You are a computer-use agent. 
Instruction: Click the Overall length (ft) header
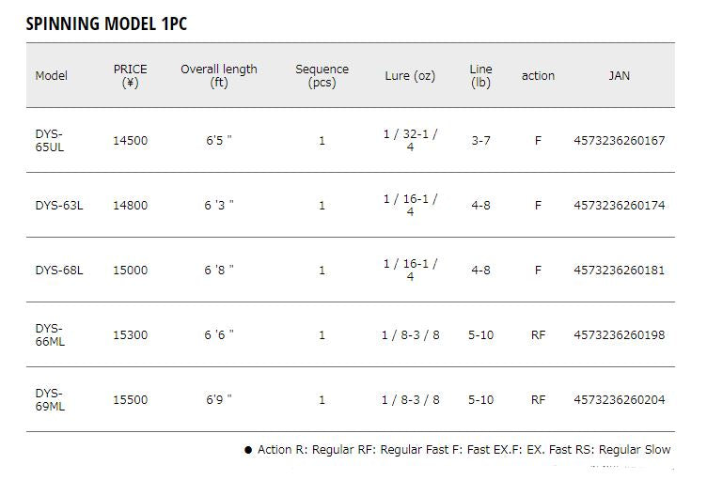coord(219,76)
